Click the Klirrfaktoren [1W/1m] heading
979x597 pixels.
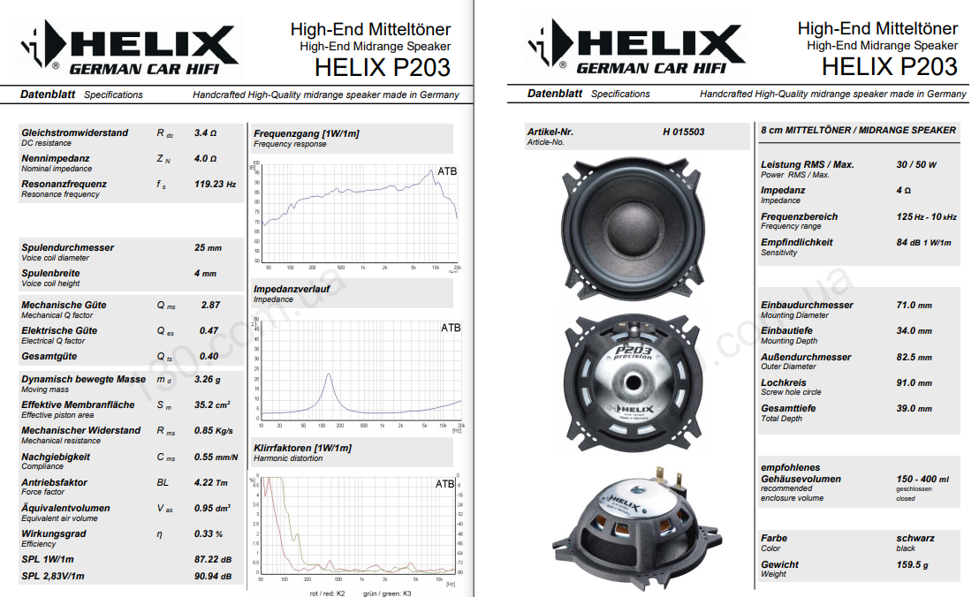[x=302, y=448]
